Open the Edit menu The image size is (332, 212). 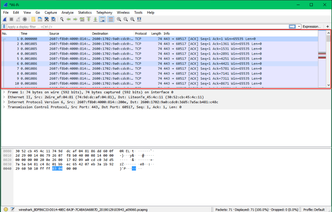click(16, 13)
